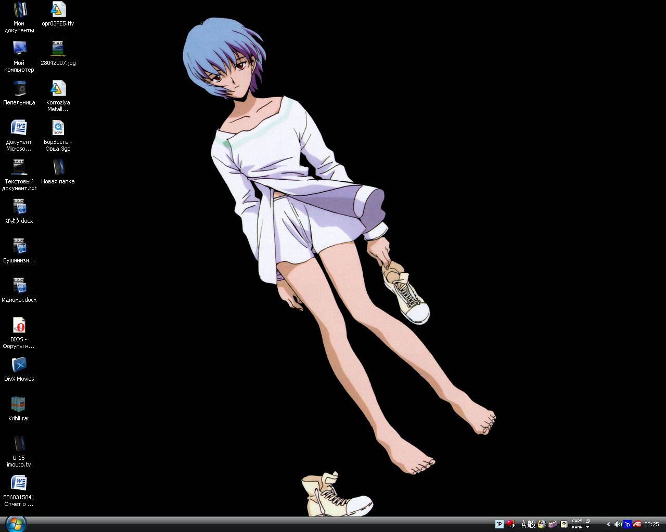Screen dimensions: 666x532
Task: Select the Korroziya Metall file icon
Action: (x=58, y=96)
